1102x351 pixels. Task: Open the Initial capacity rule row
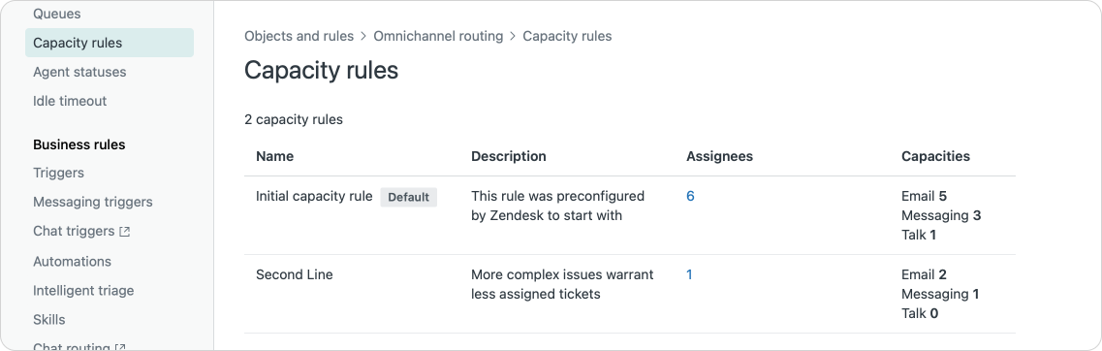[630, 215]
